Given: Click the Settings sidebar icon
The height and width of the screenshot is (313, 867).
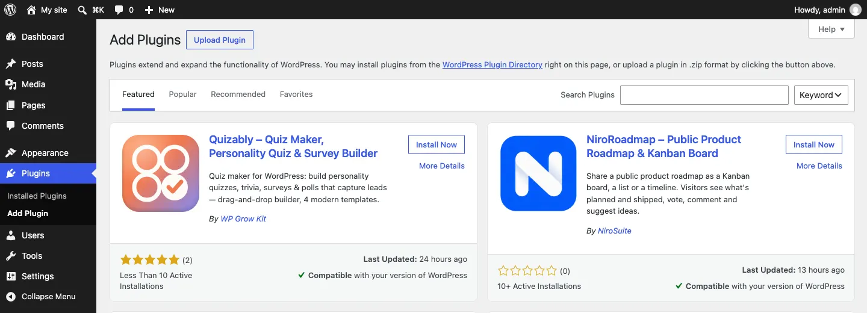Looking at the screenshot, I should (11, 276).
